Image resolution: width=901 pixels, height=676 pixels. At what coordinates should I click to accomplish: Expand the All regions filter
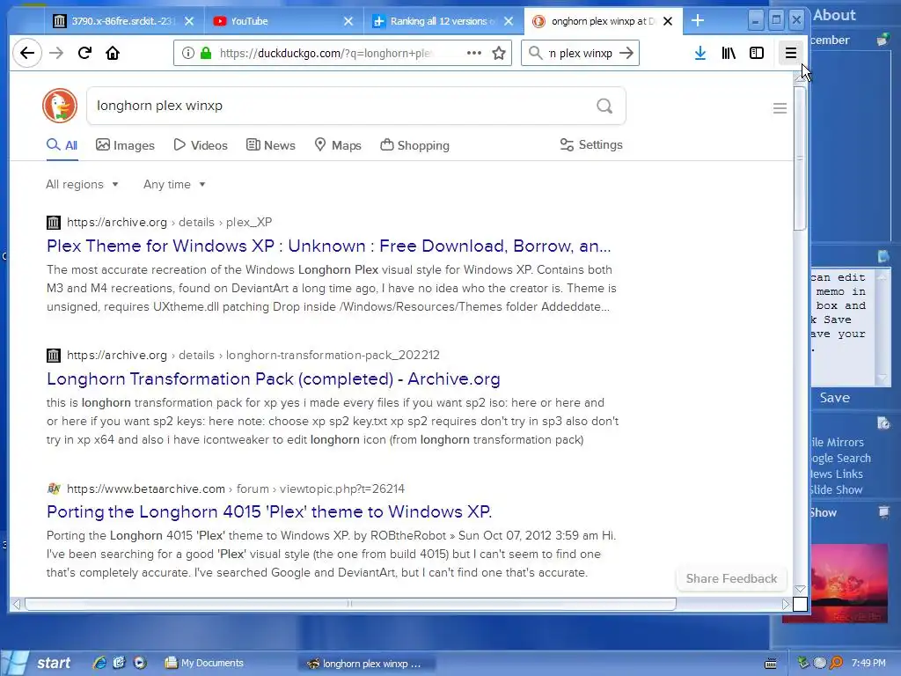82,185
